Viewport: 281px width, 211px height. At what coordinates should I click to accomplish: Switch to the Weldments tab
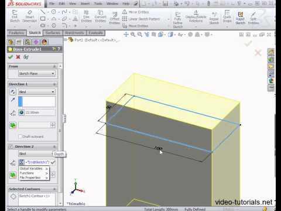coord(74,33)
